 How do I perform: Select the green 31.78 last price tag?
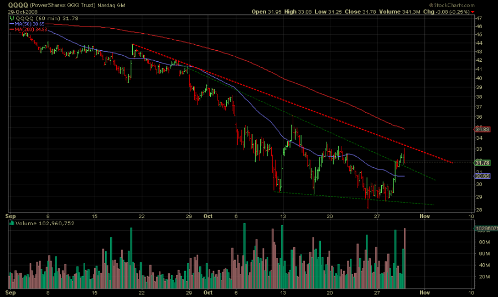pos(482,163)
